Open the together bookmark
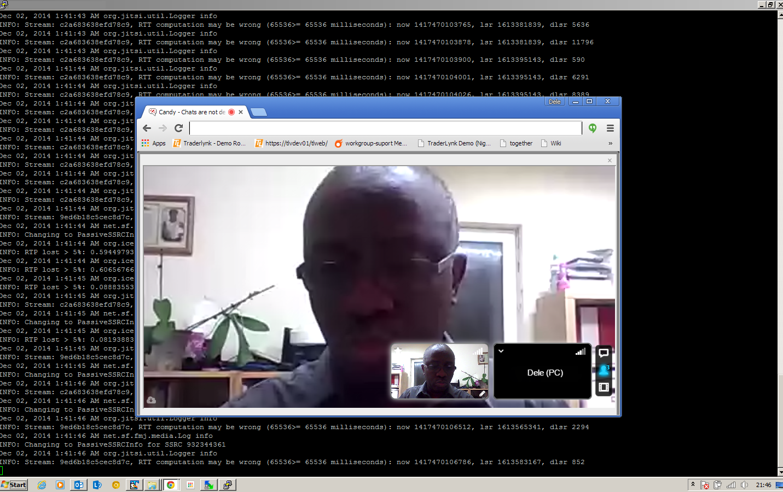The height and width of the screenshot is (492, 783). 516,143
